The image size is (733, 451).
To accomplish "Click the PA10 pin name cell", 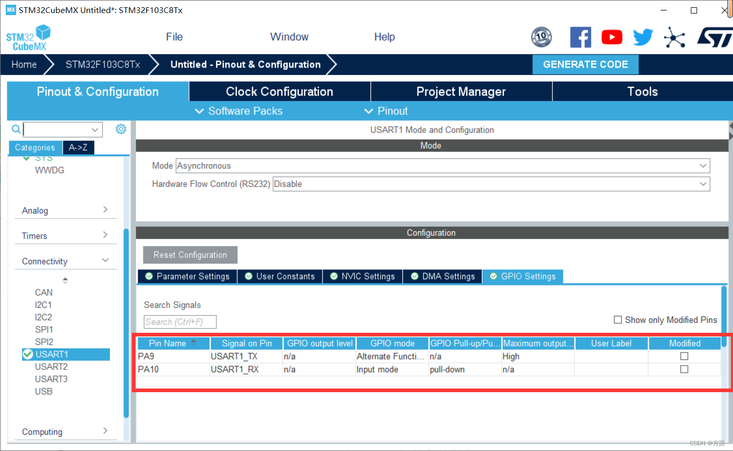I will [x=173, y=369].
